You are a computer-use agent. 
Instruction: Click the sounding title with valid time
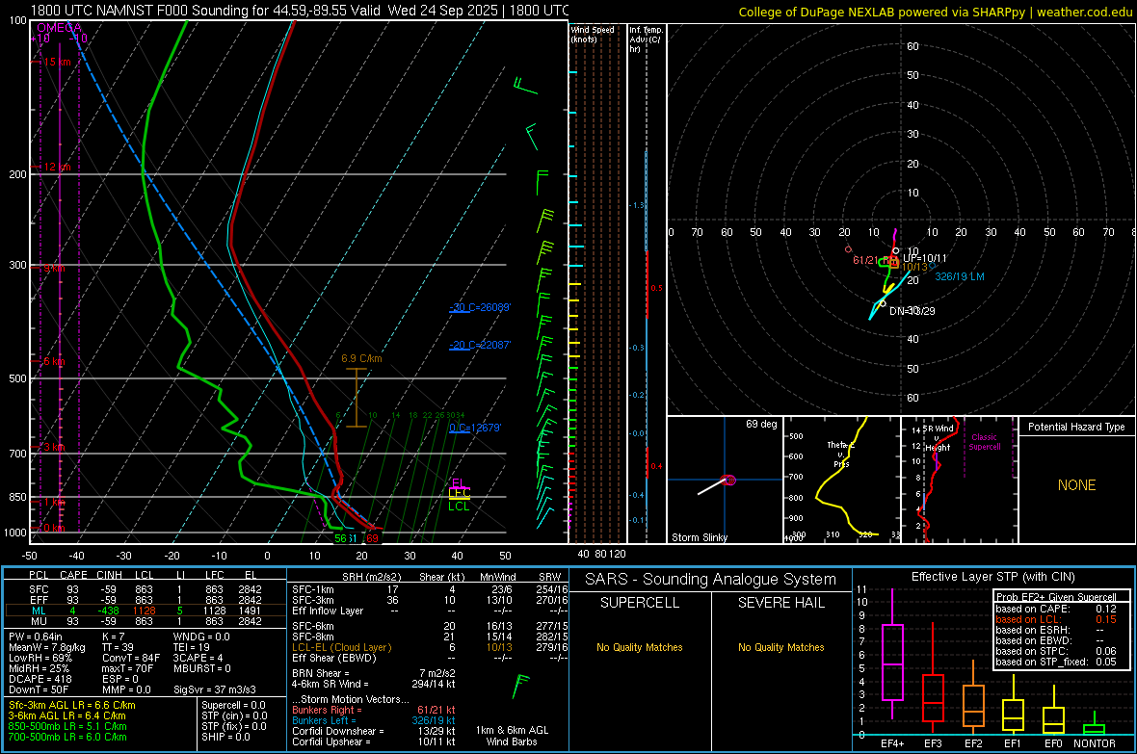tap(300, 11)
